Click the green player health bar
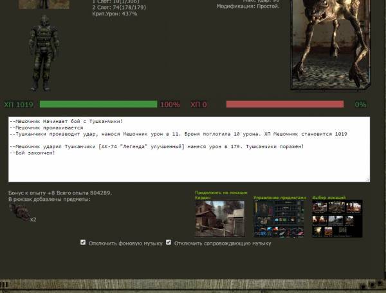 (x=98, y=104)
